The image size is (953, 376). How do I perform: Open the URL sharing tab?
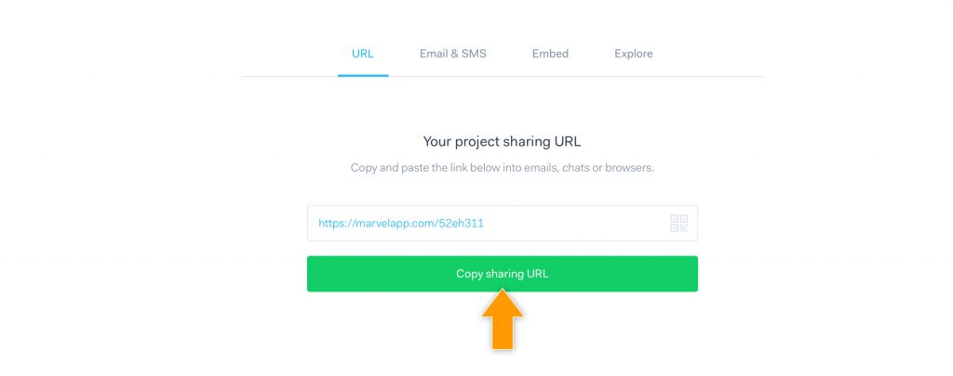[x=363, y=54]
